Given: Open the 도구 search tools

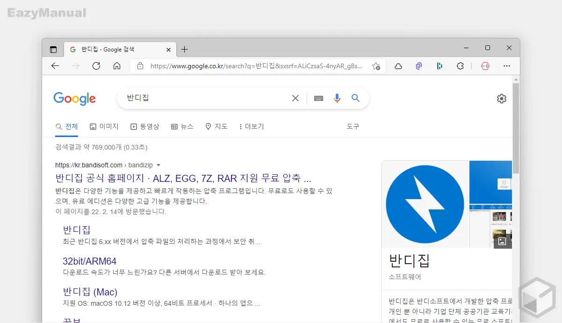Looking at the screenshot, I should tap(353, 127).
